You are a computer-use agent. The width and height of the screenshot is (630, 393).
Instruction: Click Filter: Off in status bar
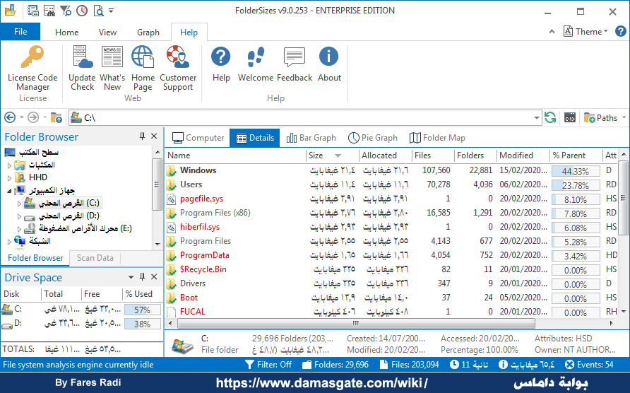[x=268, y=365]
